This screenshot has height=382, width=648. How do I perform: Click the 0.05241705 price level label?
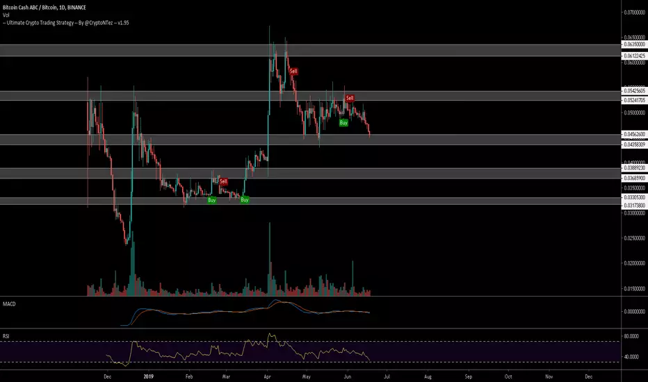[634, 100]
